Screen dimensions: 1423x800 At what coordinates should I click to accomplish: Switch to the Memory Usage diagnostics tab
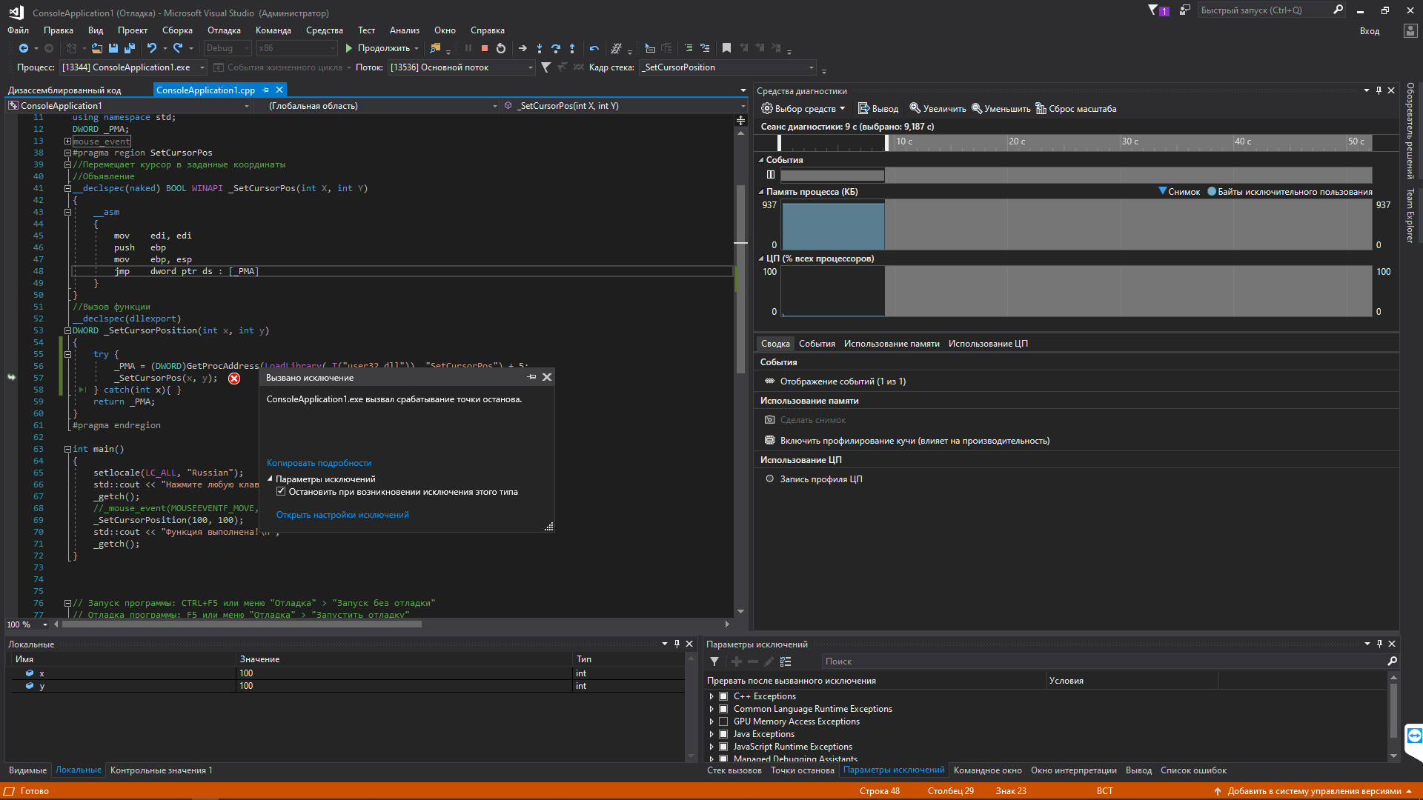pyautogui.click(x=891, y=344)
